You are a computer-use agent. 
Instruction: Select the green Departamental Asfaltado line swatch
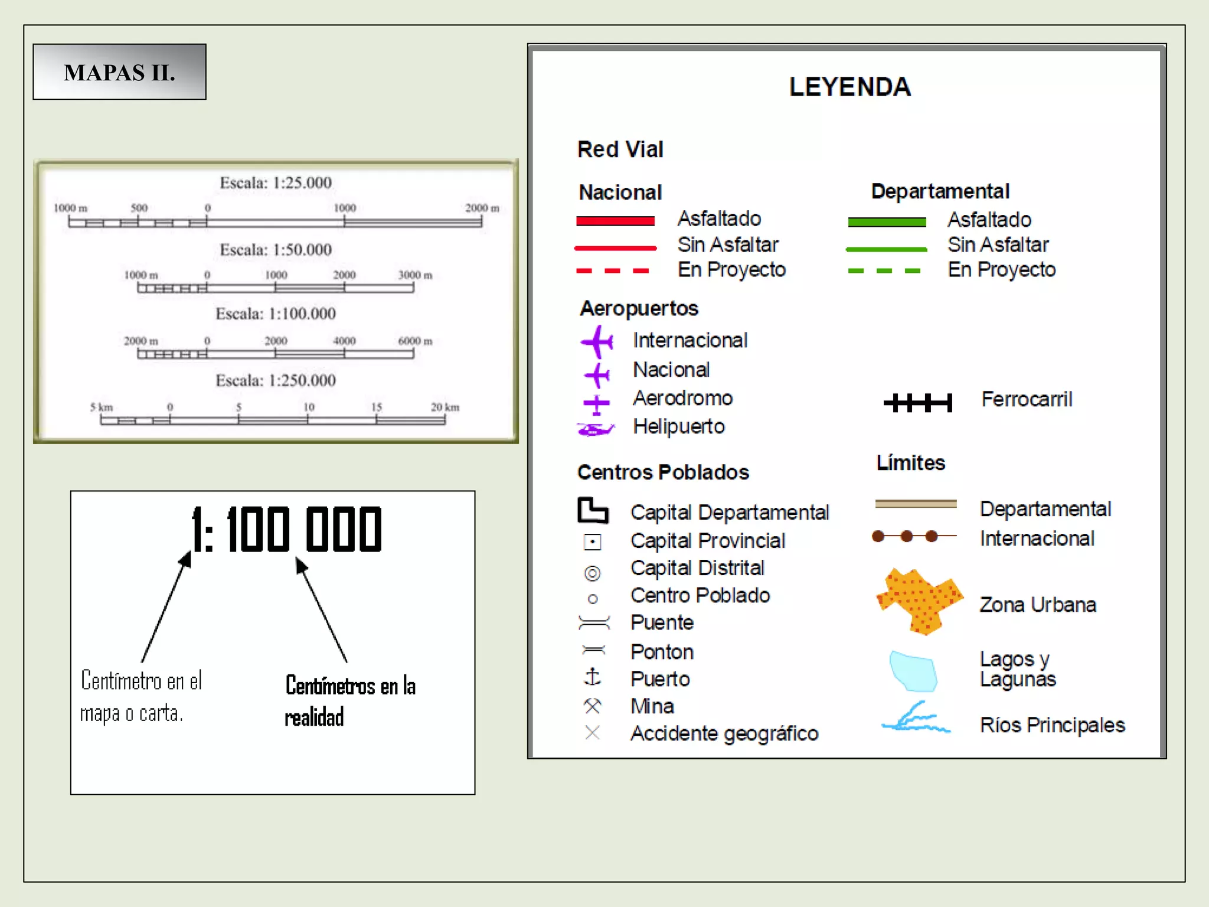click(x=887, y=222)
